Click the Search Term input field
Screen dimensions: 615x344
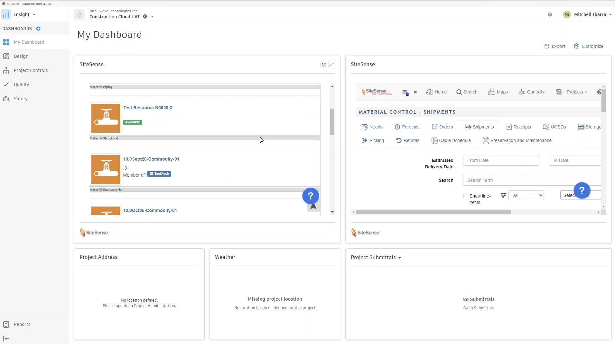click(532, 180)
